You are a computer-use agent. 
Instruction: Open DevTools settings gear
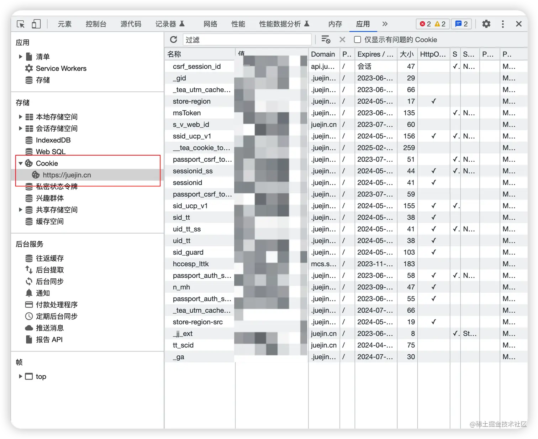click(x=486, y=24)
